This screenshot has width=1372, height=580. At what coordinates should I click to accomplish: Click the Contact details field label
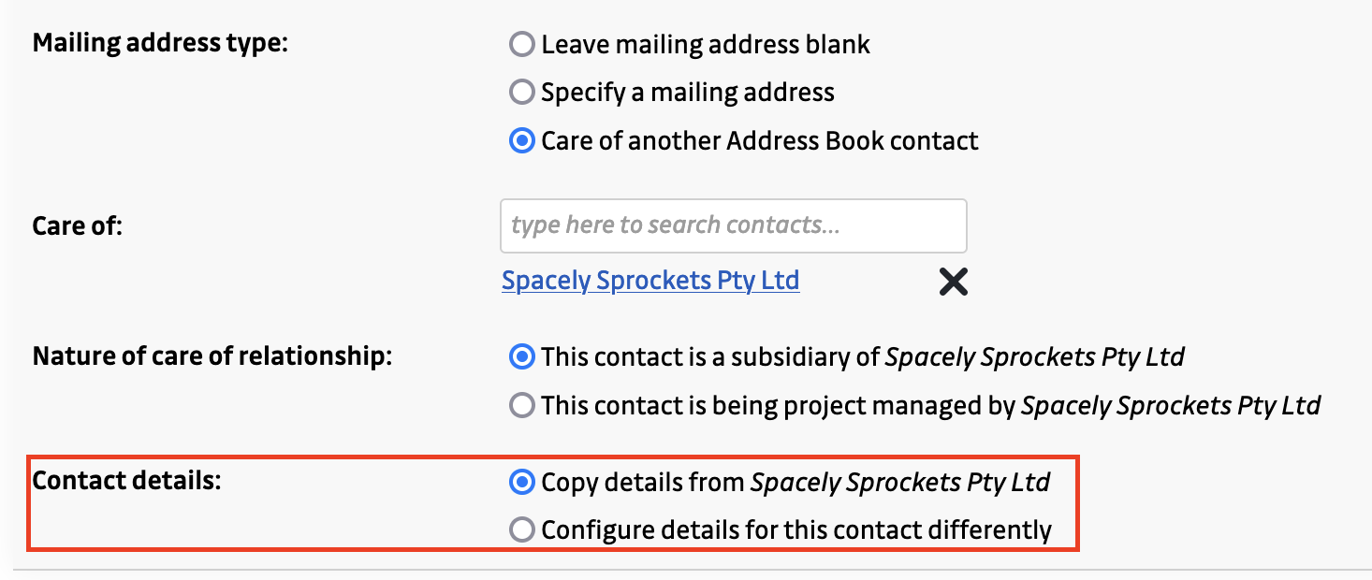pos(126,482)
